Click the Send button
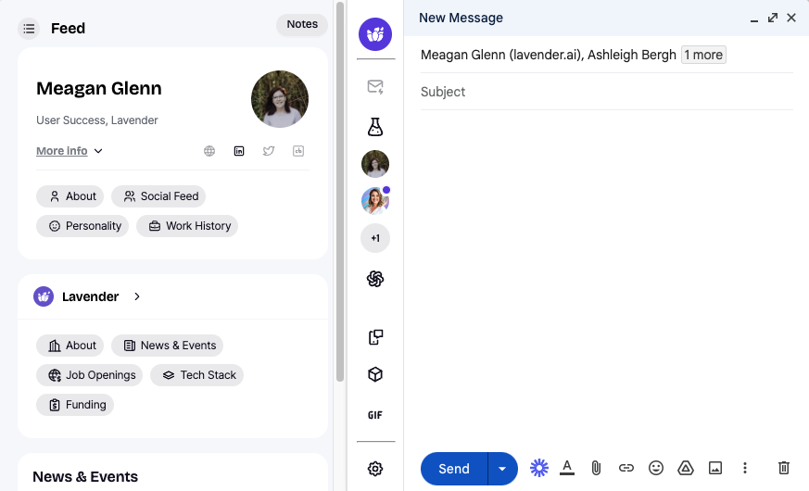Screen dimensions: 809x491 (454, 469)
